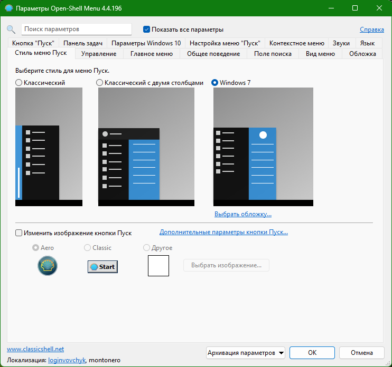Image resolution: width=392 pixels, height=367 pixels.
Task: Click the Aero shell Start button icon
Action: [48, 266]
